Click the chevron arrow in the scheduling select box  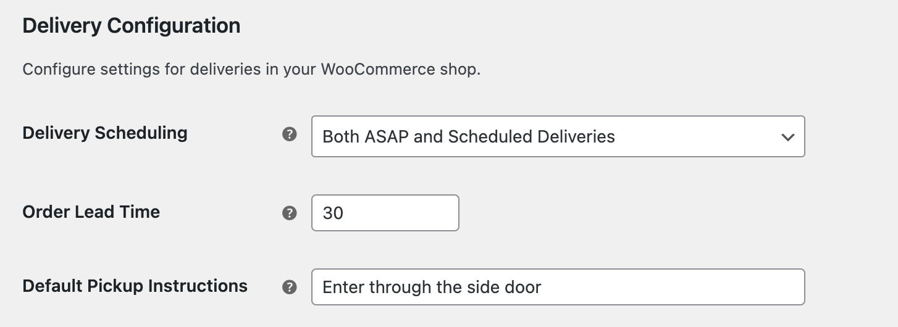click(x=787, y=137)
